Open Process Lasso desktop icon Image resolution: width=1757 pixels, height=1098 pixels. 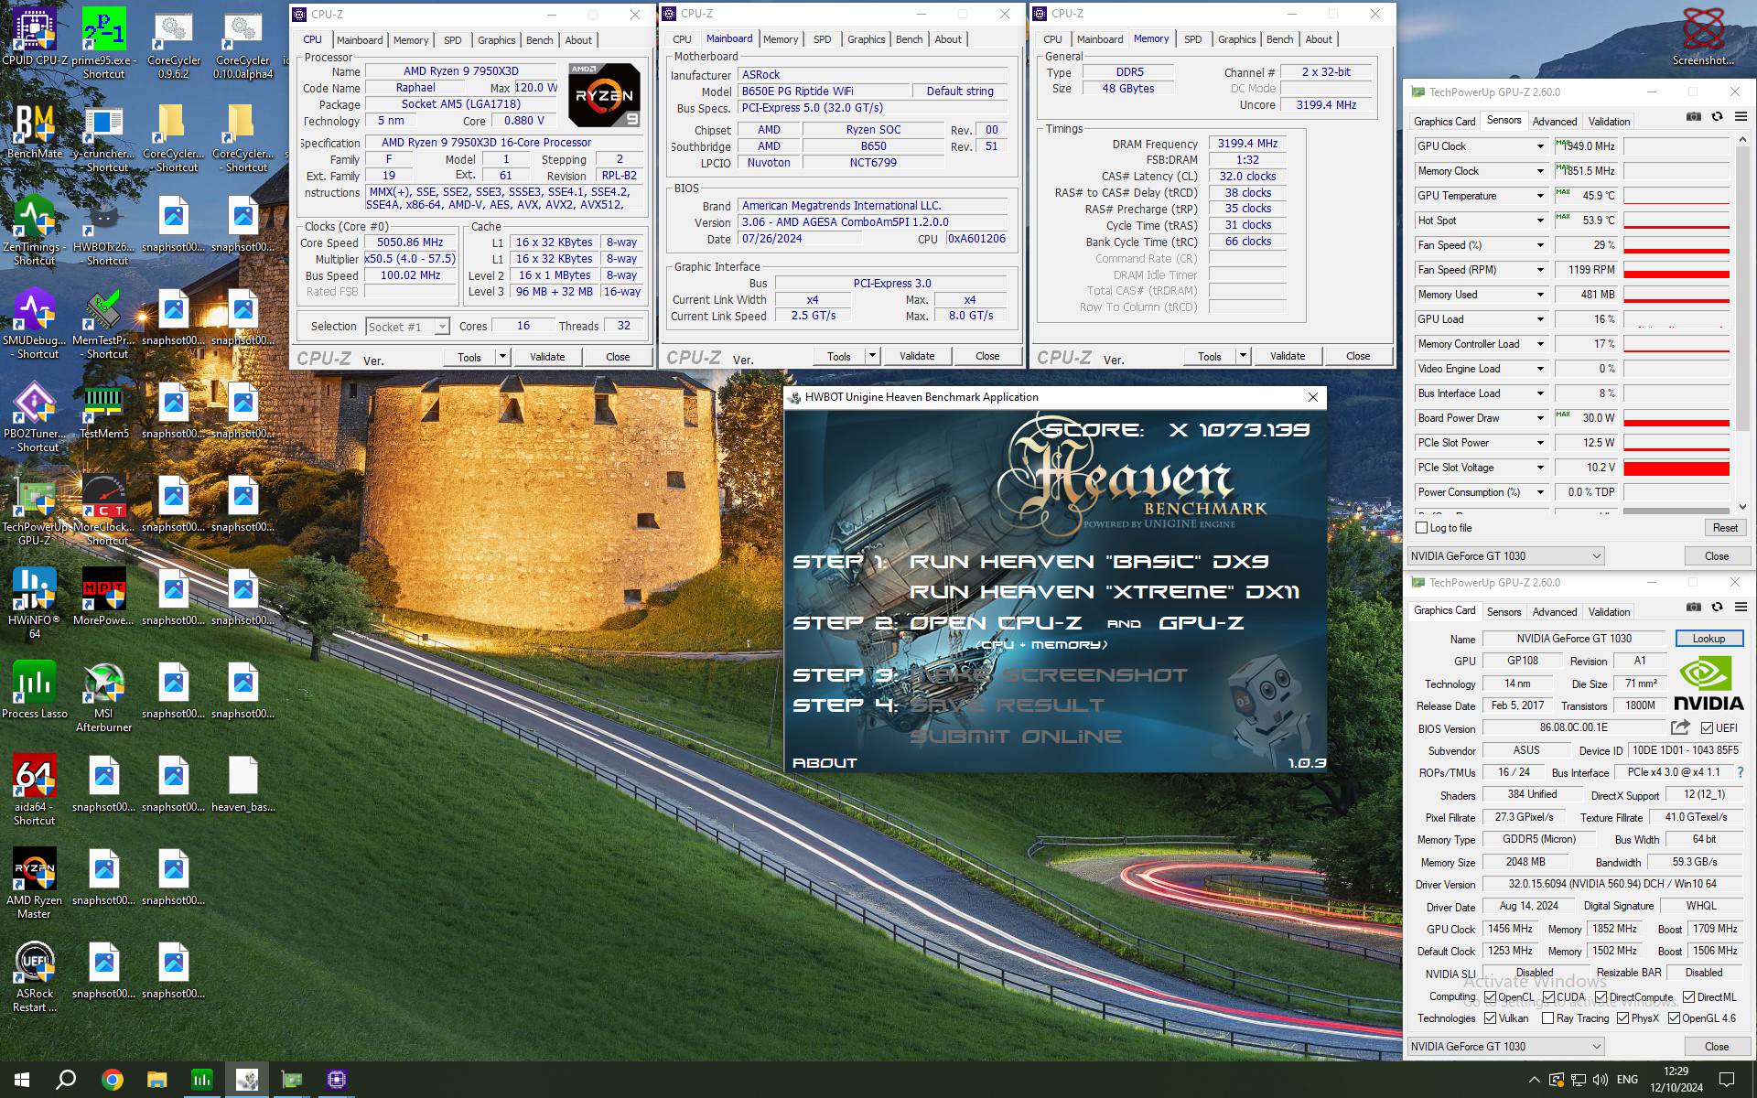(35, 691)
